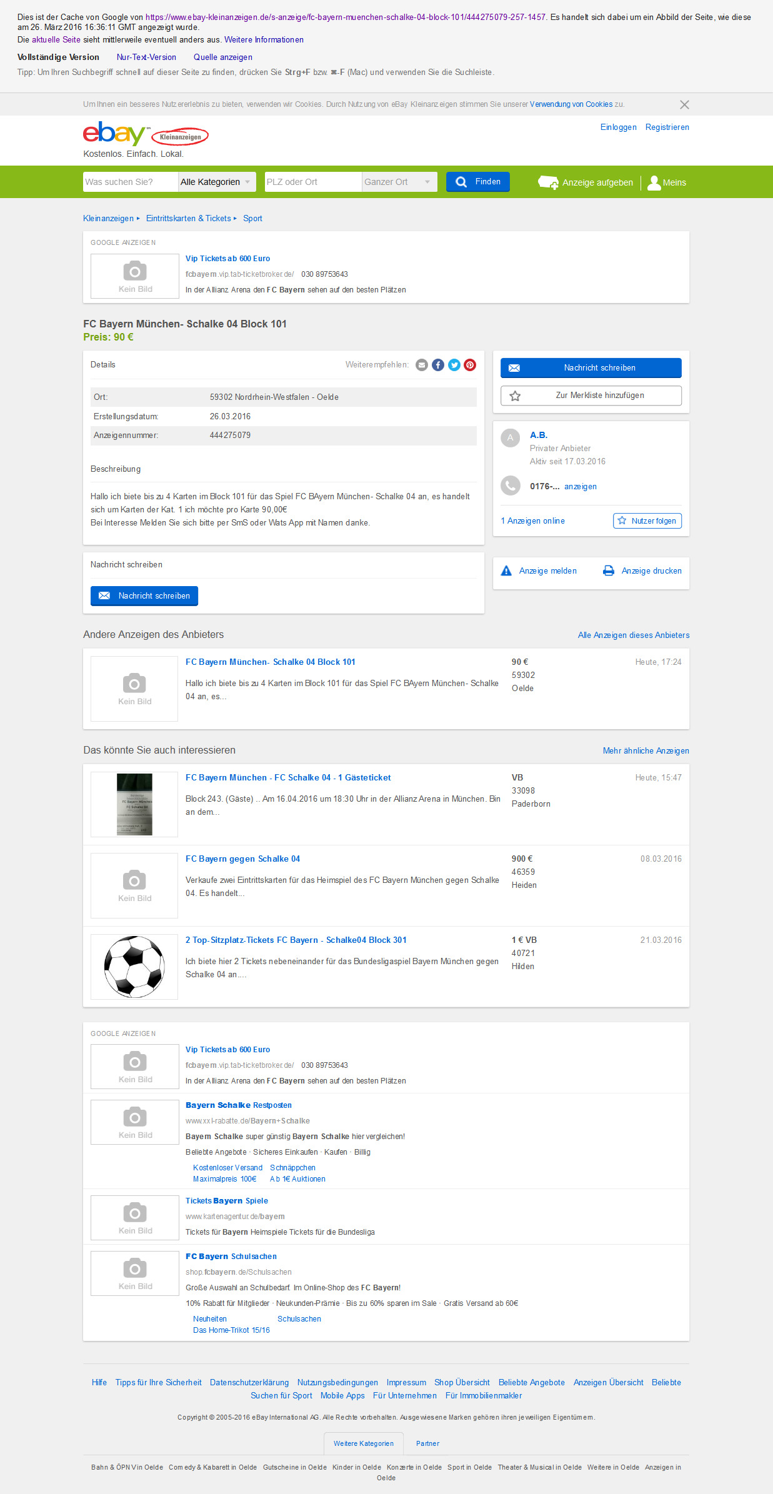The image size is (773, 1494).
Task: Click the Nutzer folgen button
Action: [x=647, y=520]
